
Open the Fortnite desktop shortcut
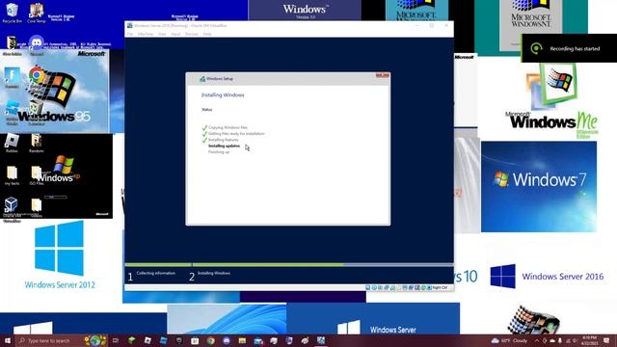pos(12,77)
